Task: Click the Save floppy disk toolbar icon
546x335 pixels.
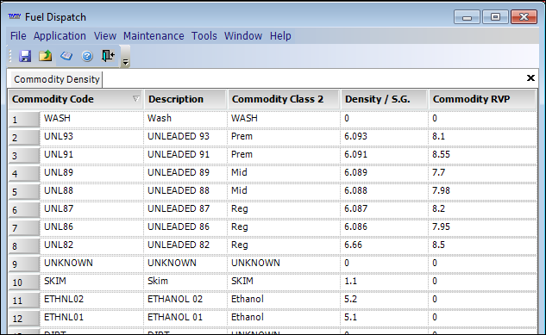Action: click(25, 56)
